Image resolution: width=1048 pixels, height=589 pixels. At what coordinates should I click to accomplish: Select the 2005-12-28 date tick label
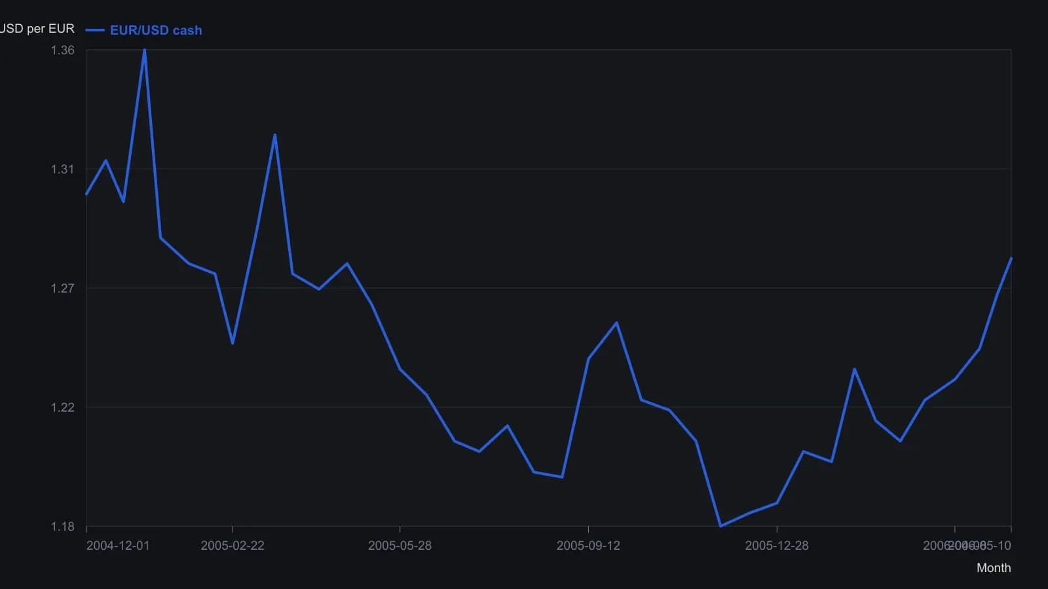[x=777, y=546]
